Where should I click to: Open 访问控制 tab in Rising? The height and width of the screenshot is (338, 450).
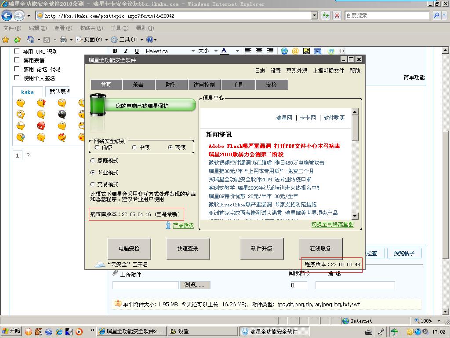pyautogui.click(x=204, y=84)
